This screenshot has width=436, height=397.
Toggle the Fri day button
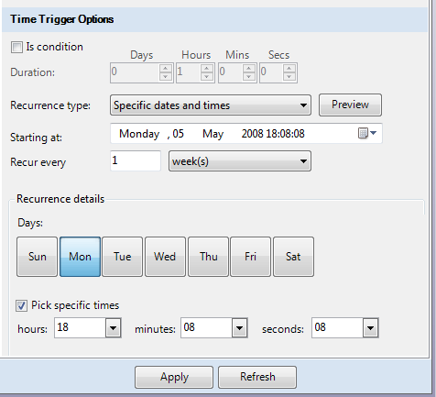click(x=250, y=257)
